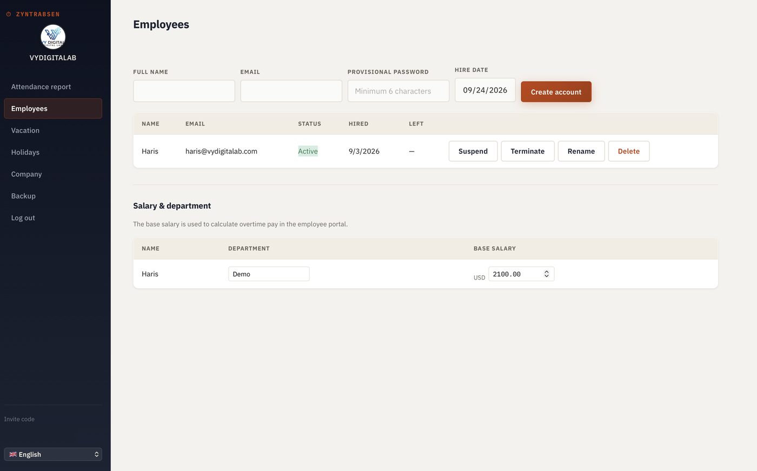Click the VYDIGITALAB company name
The width and height of the screenshot is (757, 471).
pos(53,58)
